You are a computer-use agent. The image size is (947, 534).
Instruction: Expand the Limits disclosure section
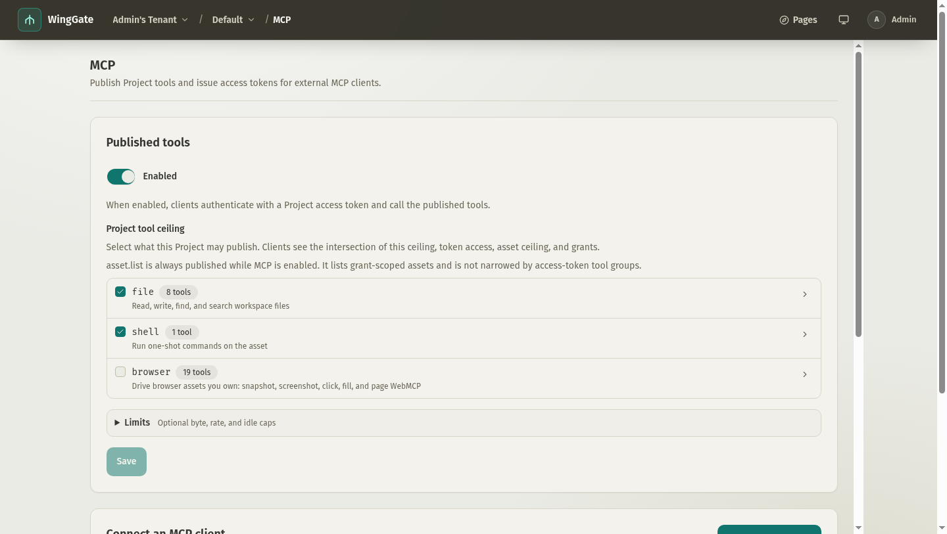click(x=464, y=423)
